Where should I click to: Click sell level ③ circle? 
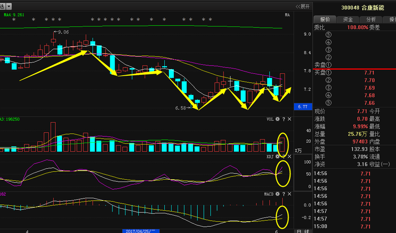tap(328, 50)
